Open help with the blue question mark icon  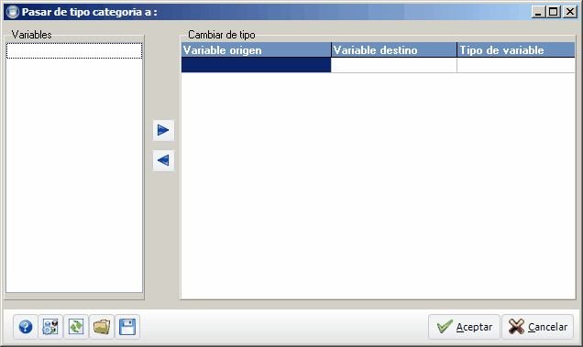pos(26,327)
